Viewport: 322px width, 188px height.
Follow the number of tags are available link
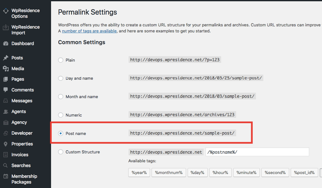89,31
